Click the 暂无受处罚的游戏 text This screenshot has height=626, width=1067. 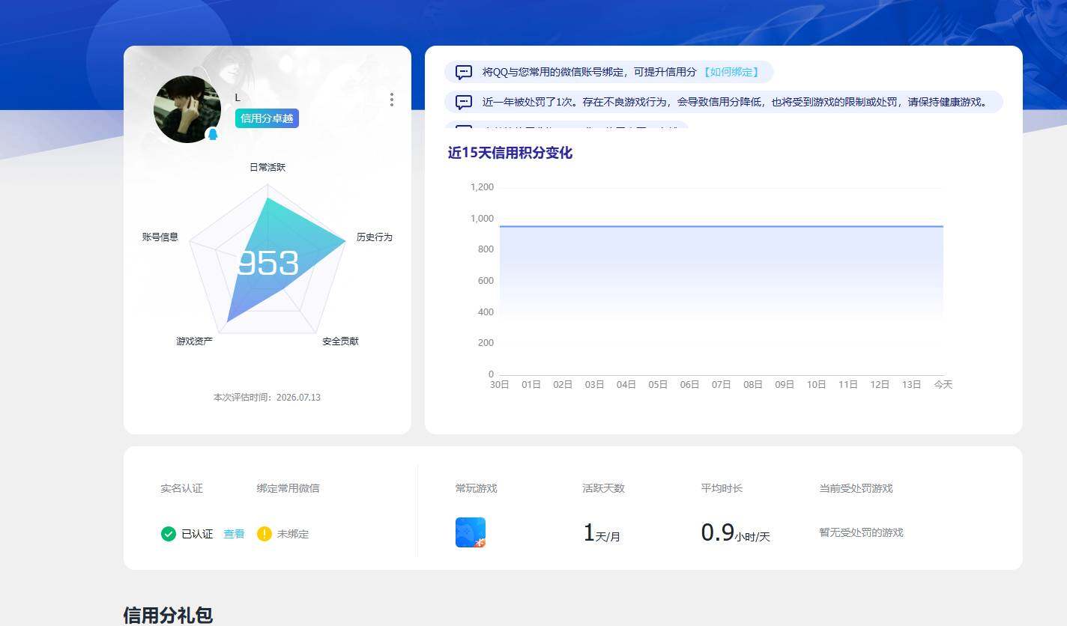click(861, 532)
